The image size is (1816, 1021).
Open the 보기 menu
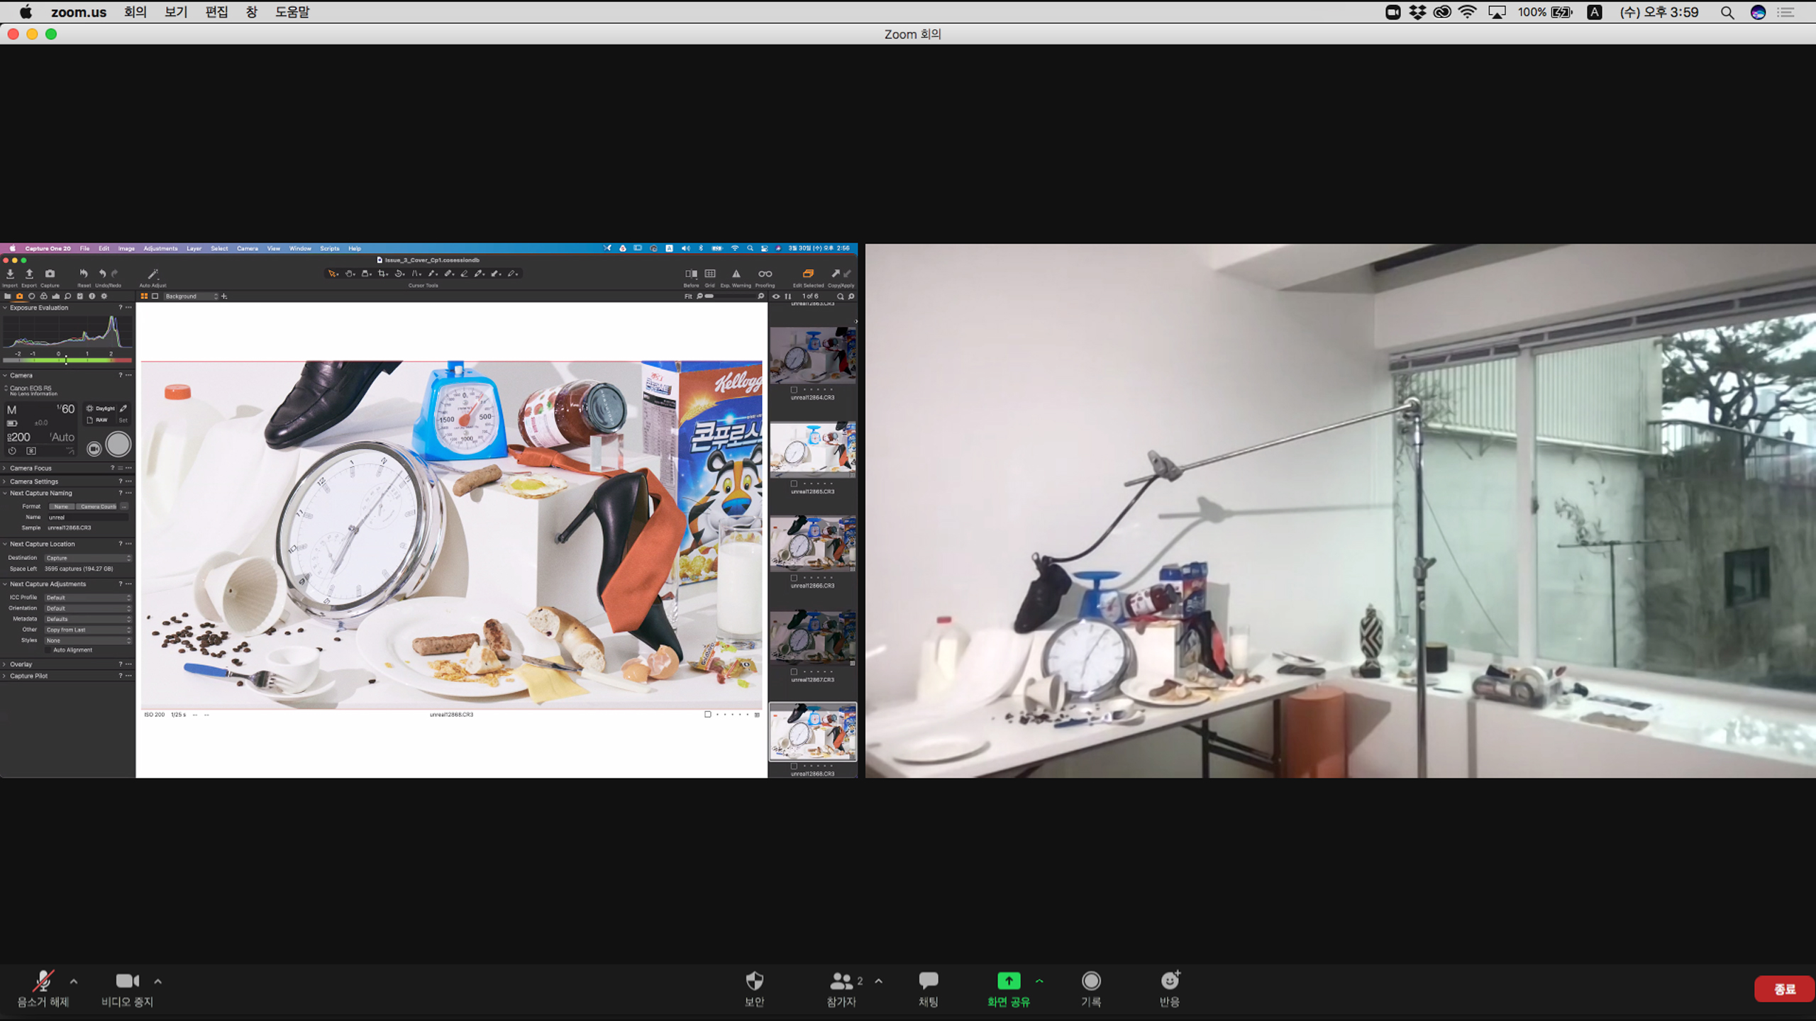pyautogui.click(x=175, y=12)
